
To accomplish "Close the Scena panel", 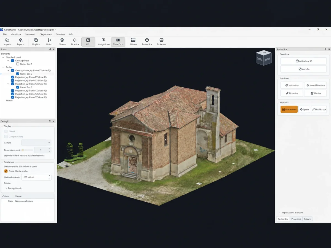I will coord(54,49).
